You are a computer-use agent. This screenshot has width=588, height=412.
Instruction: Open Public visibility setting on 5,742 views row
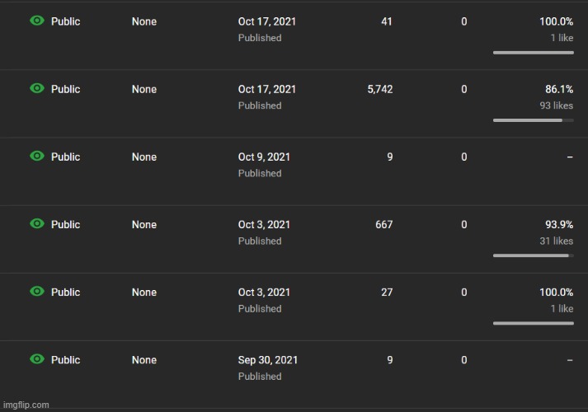pyautogui.click(x=66, y=89)
